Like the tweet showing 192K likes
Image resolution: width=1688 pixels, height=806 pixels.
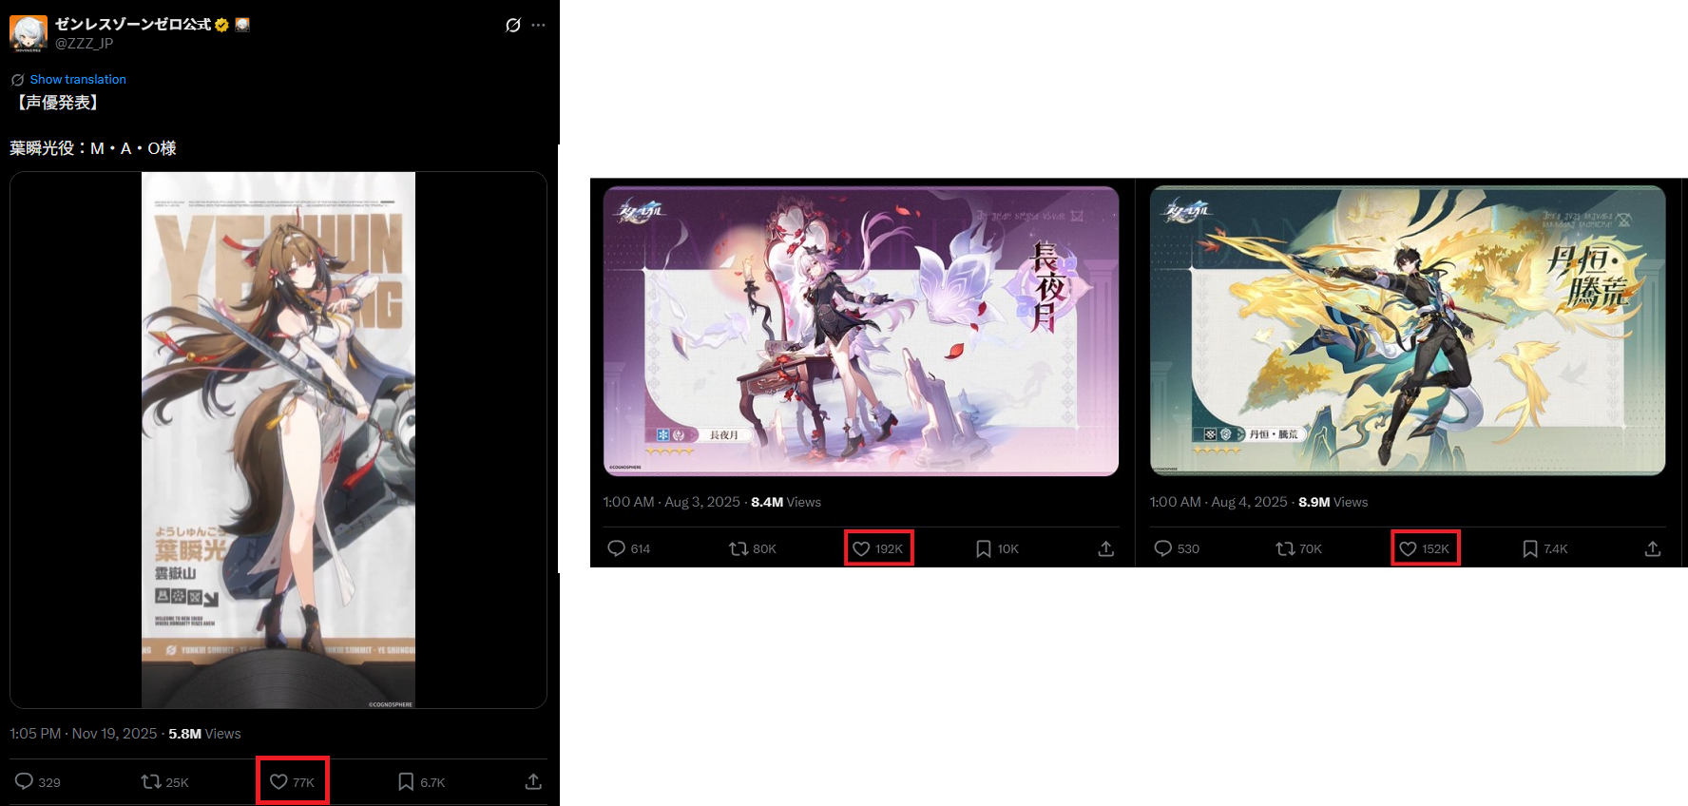coord(877,548)
